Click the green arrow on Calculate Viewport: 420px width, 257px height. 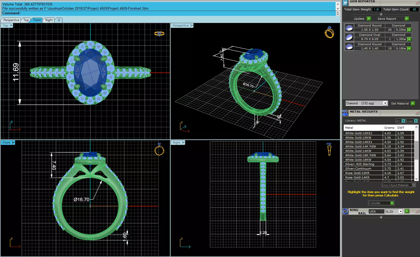[x=392, y=203]
